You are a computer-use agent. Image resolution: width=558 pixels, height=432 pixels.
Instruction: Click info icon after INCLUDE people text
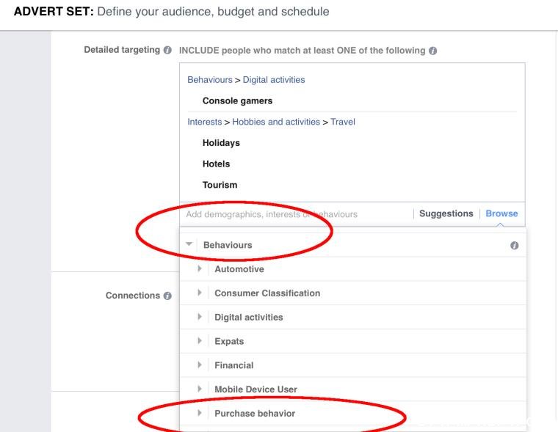(x=432, y=51)
